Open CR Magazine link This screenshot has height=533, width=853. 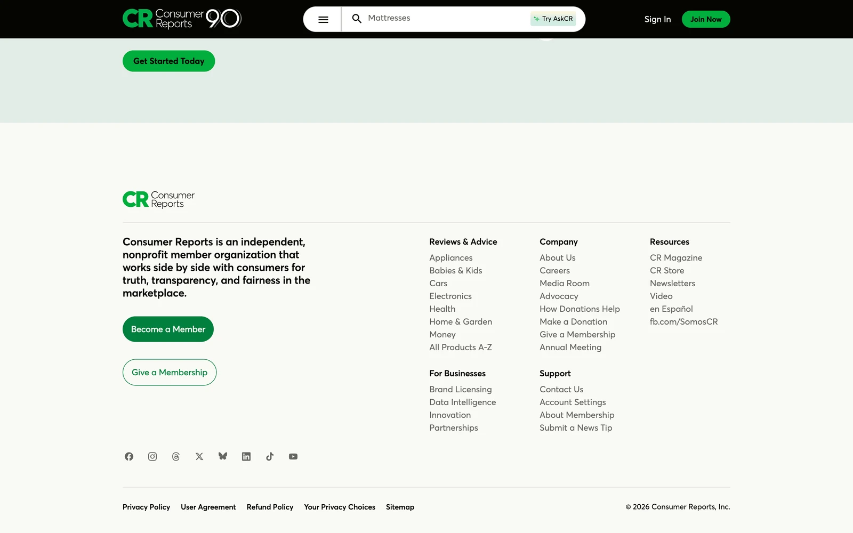point(676,258)
